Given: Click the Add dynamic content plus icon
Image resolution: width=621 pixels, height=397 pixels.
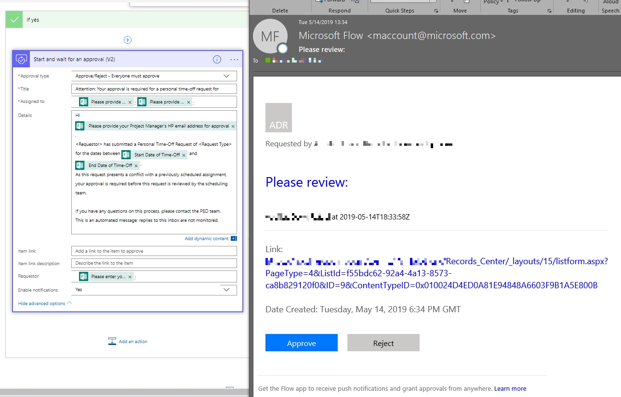Looking at the screenshot, I should tap(234, 239).
